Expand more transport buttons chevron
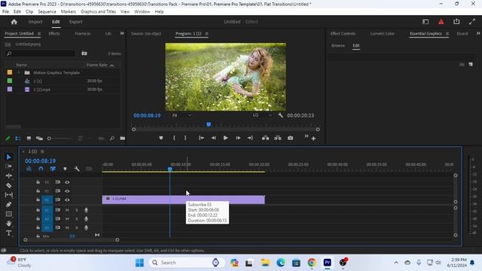482x271 pixels. [307, 136]
